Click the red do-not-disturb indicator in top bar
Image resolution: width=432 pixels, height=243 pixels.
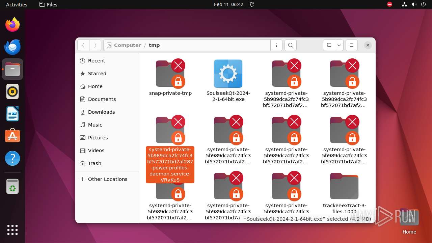point(390,4)
